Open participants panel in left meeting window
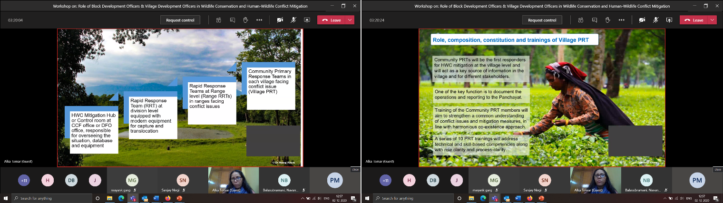Screen dimensions: 723x203 coord(218,20)
